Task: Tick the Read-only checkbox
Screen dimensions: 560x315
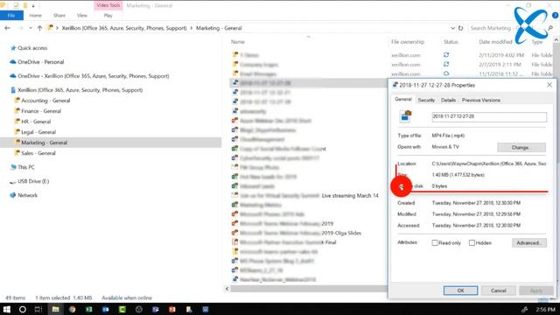Action: [435, 243]
